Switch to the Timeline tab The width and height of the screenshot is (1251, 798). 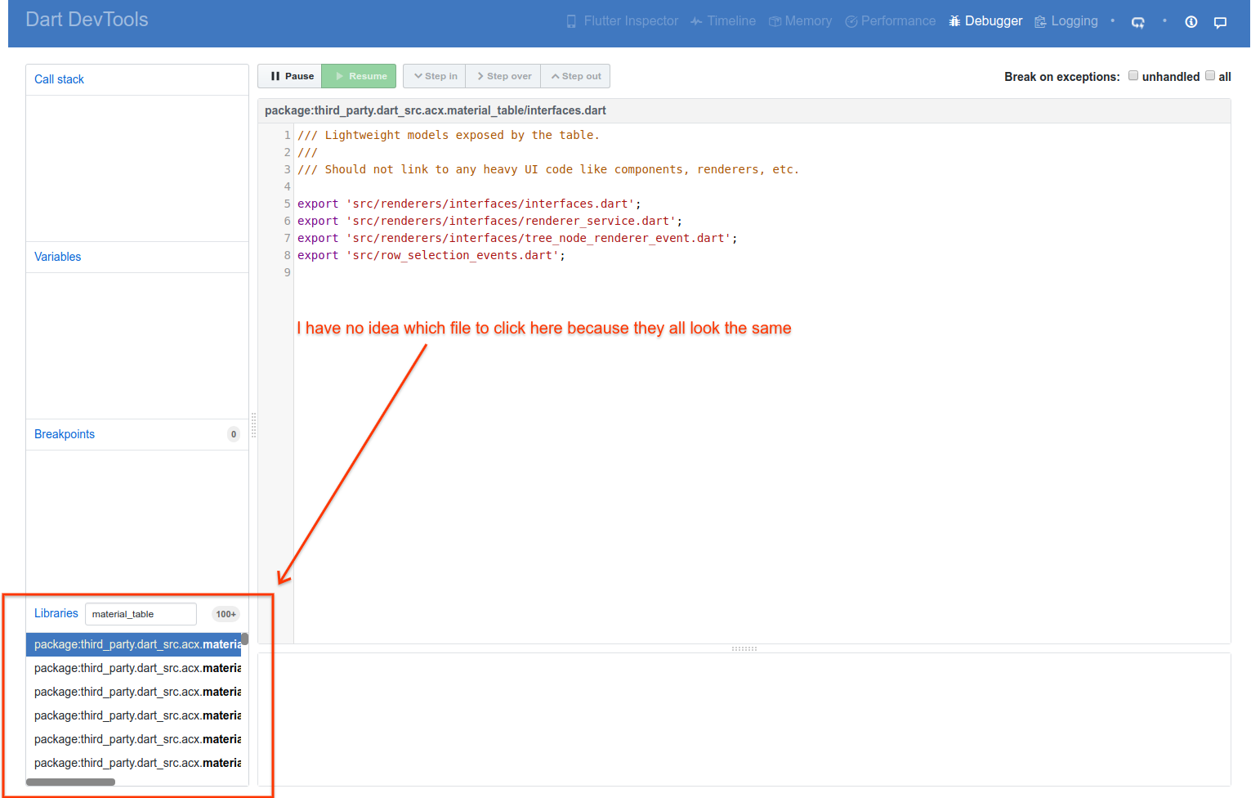[x=723, y=21]
